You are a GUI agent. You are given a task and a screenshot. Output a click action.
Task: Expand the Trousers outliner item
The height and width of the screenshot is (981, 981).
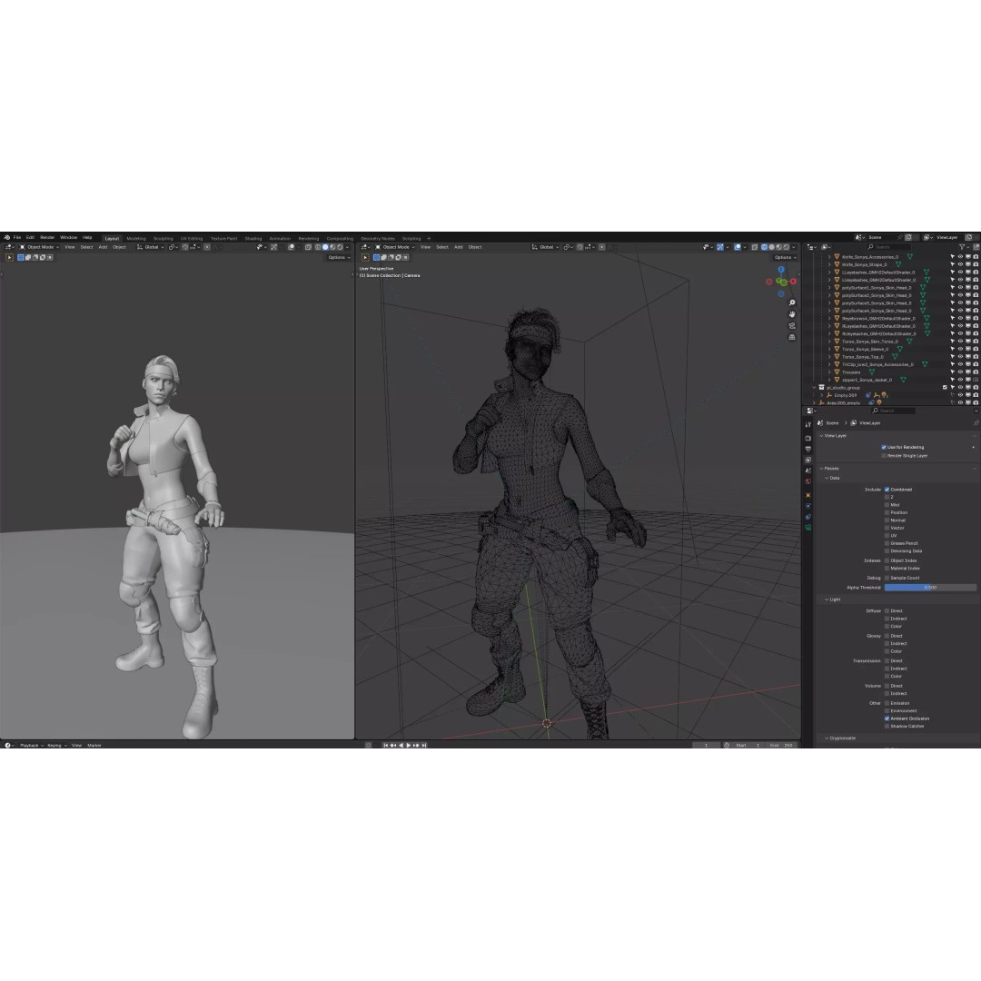coord(829,372)
